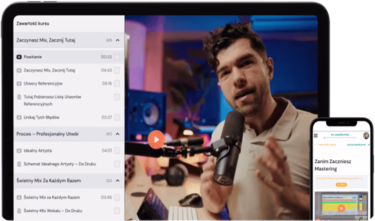Image resolution: width=375 pixels, height=221 pixels.
Task: Check off Utwory Referencyjne lesson
Action: point(117,84)
